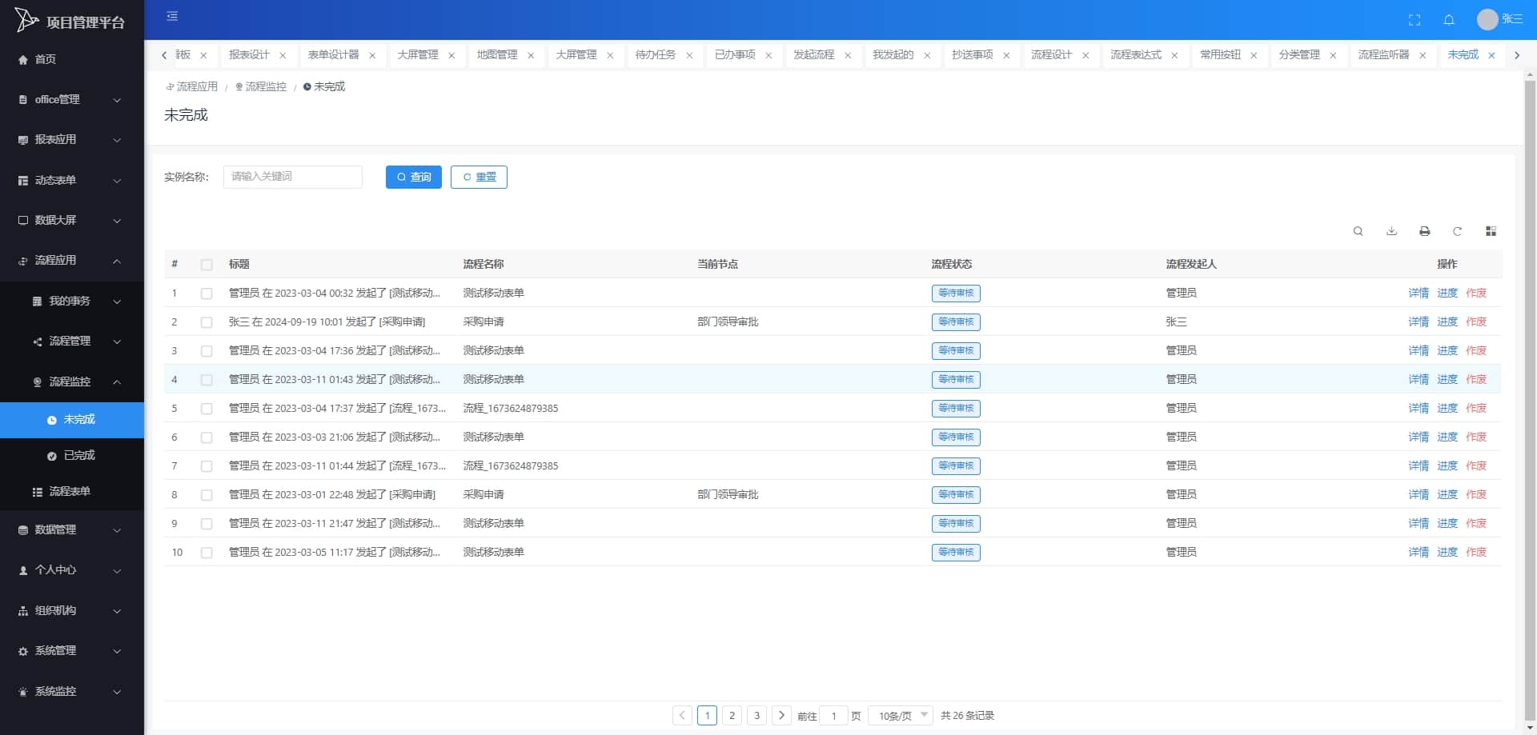Click the table search magnifier icon
The width and height of the screenshot is (1537, 735).
click(1358, 231)
